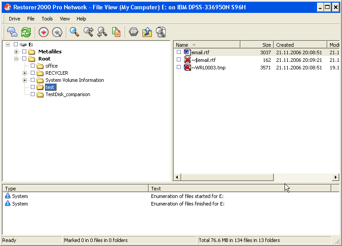Click the partially visible Modi column header

(334, 45)
